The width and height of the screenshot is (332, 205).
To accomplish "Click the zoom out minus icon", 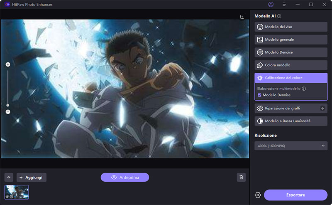I will tap(8, 112).
